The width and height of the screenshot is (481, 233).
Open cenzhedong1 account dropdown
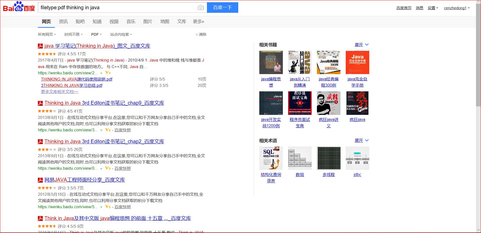(457, 8)
